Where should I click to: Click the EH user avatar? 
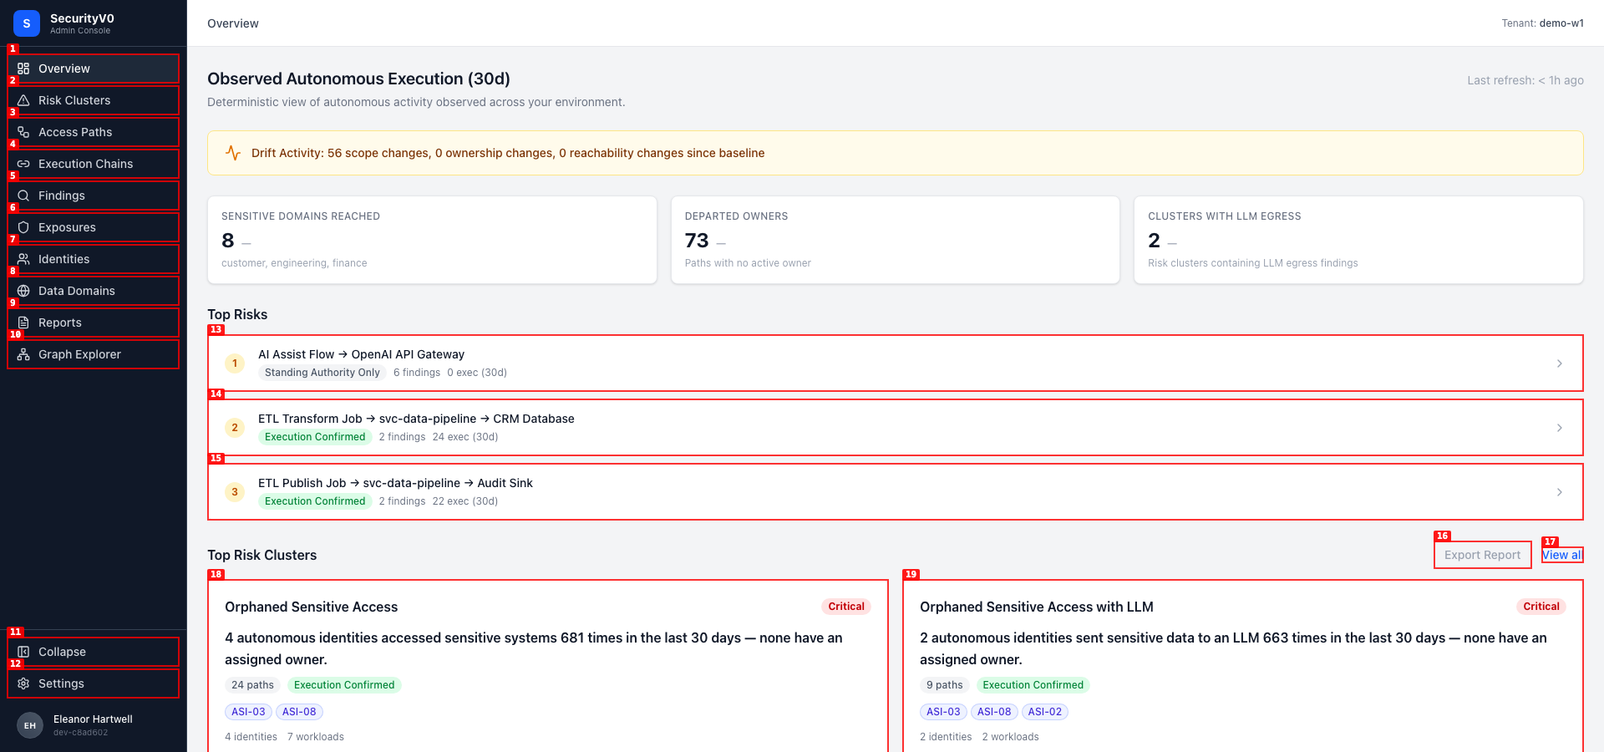coord(30,725)
